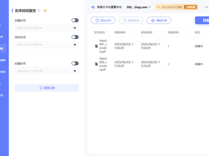Click the 修改时间 column header in file table
The height and width of the screenshot is (156, 209).
(147, 32)
